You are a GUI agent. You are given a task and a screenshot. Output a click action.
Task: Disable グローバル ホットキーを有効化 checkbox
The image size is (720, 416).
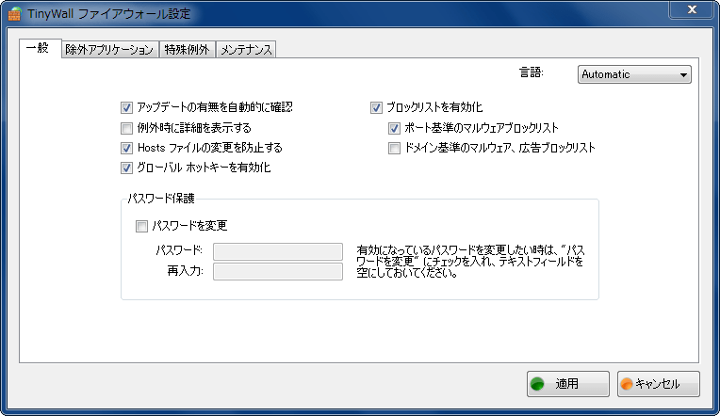click(126, 168)
